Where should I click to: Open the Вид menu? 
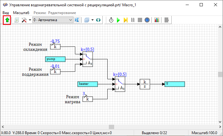pos(6,12)
